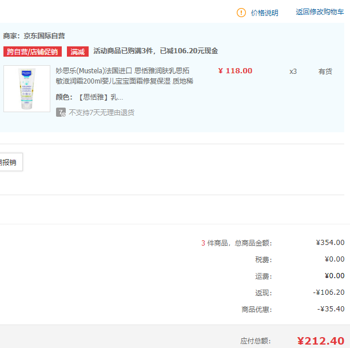The image size is (350, 348).
Task: Open the 价格说明 link
Action: coord(265,13)
